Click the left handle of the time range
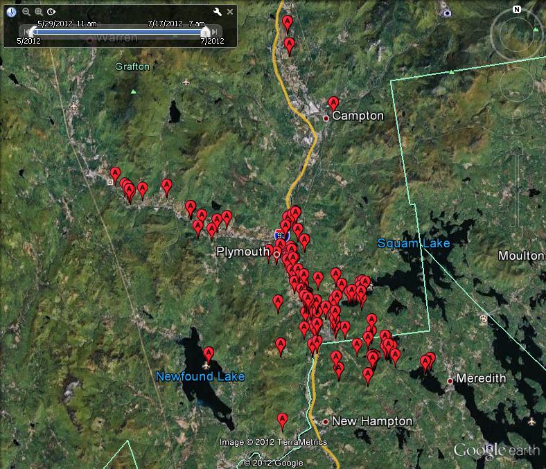The image size is (546, 469). click(34, 32)
